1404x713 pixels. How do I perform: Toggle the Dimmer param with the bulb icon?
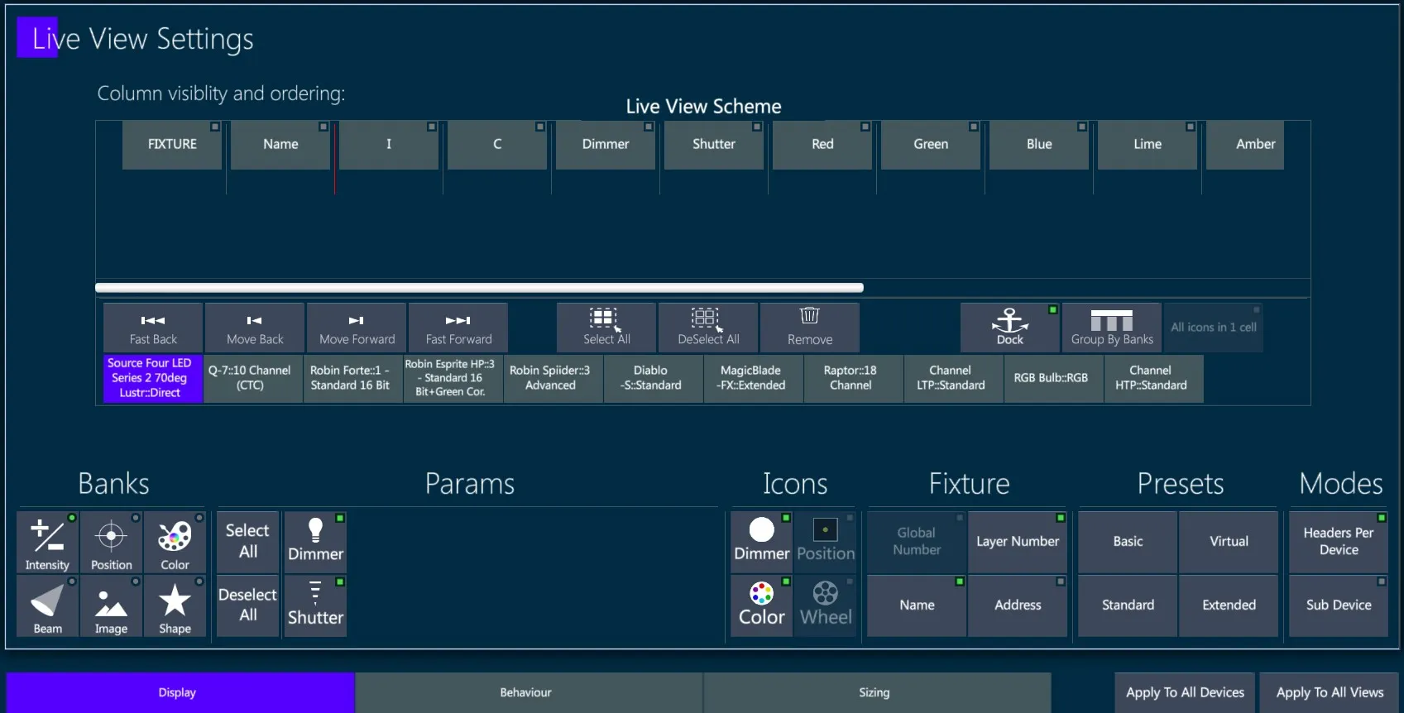[x=315, y=542]
